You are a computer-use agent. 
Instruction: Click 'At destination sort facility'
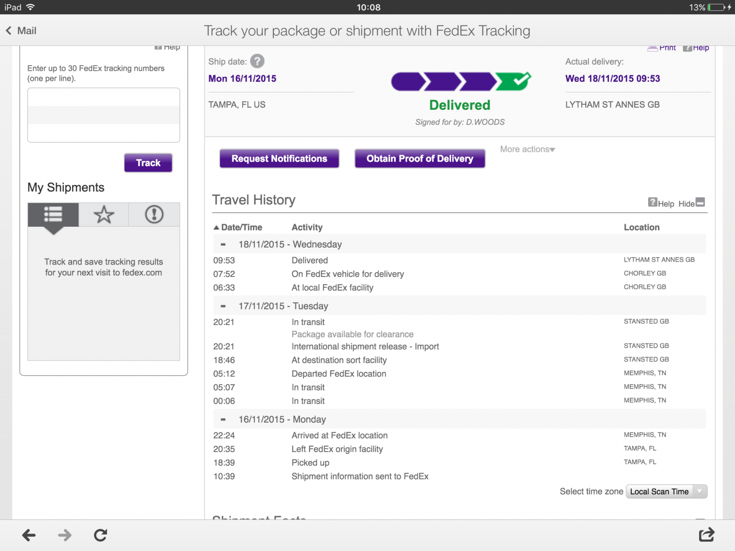tap(339, 360)
